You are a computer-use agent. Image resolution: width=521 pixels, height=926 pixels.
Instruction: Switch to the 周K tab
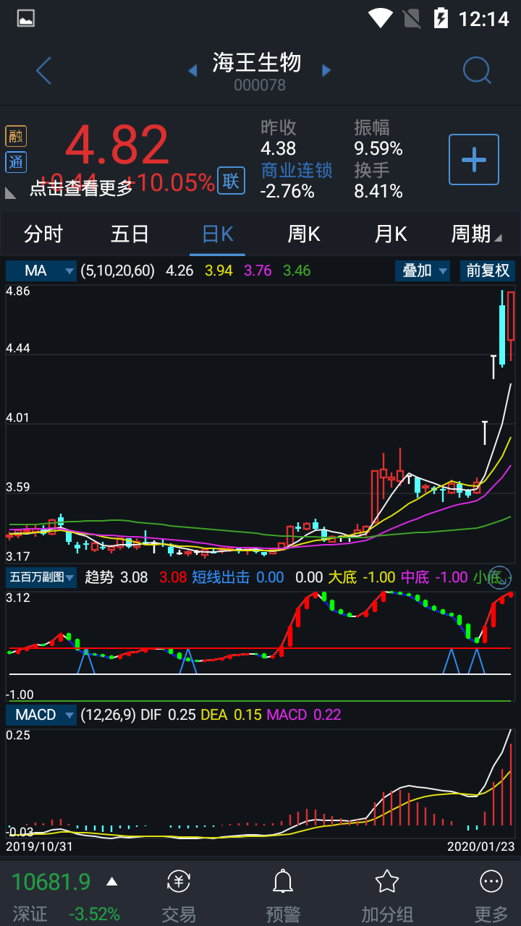click(x=304, y=234)
